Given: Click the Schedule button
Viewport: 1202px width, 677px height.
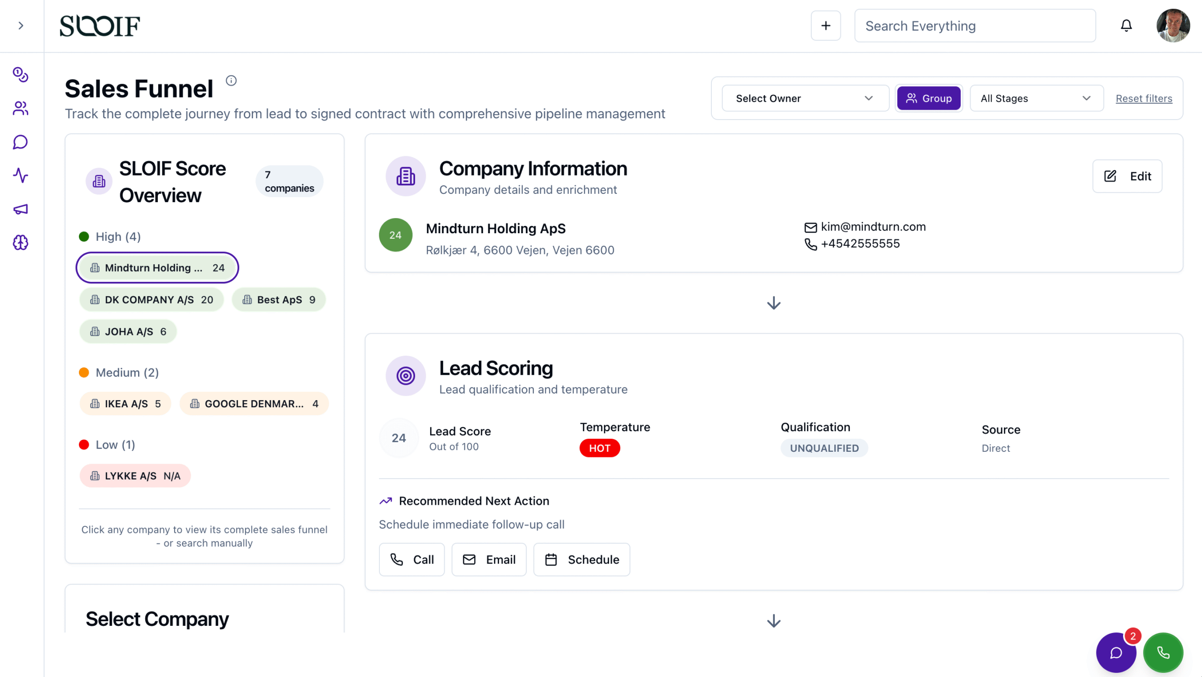Looking at the screenshot, I should [x=581, y=560].
